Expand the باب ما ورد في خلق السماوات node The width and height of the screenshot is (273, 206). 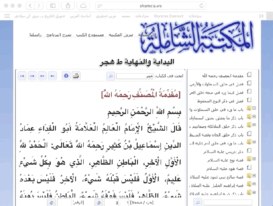click(254, 108)
